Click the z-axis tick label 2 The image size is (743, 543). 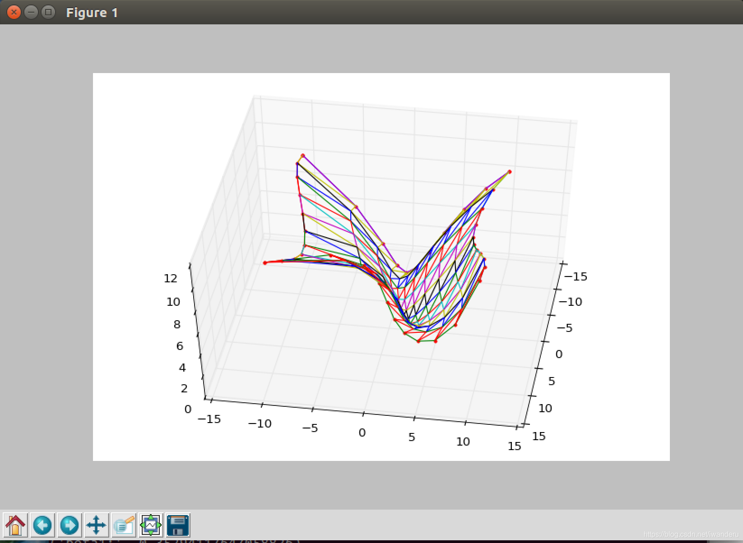click(184, 388)
